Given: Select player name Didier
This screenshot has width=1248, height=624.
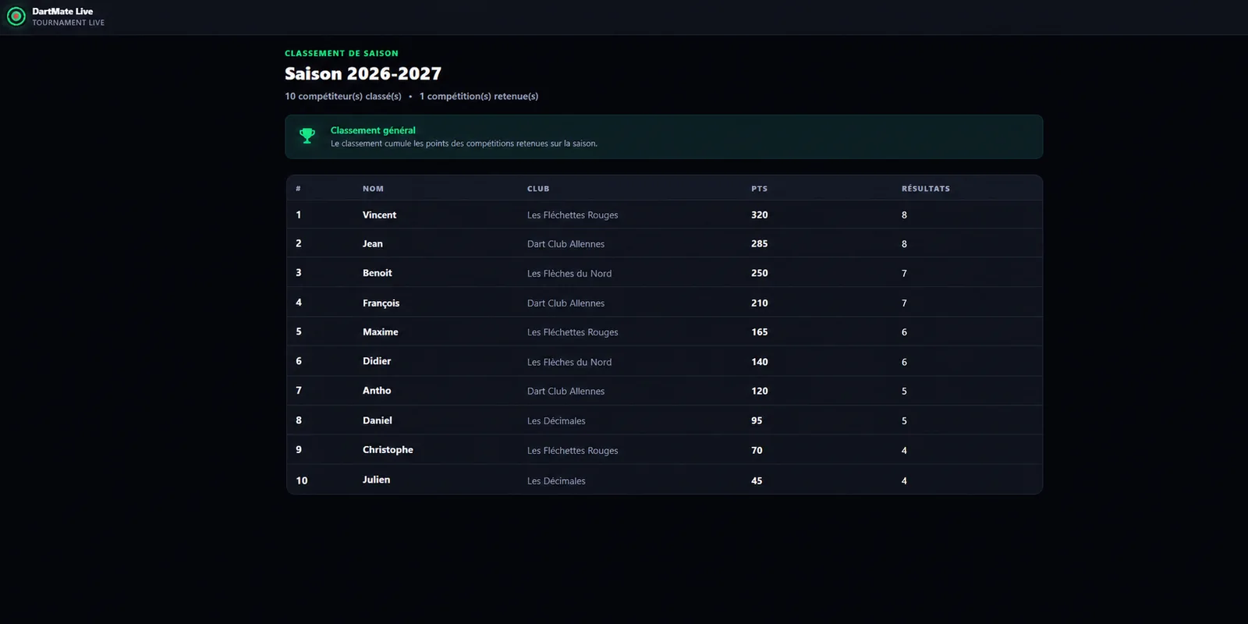Looking at the screenshot, I should [377, 361].
